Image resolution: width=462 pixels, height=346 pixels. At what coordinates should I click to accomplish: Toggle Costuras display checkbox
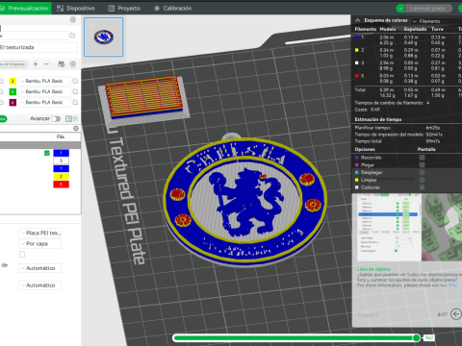(422, 187)
